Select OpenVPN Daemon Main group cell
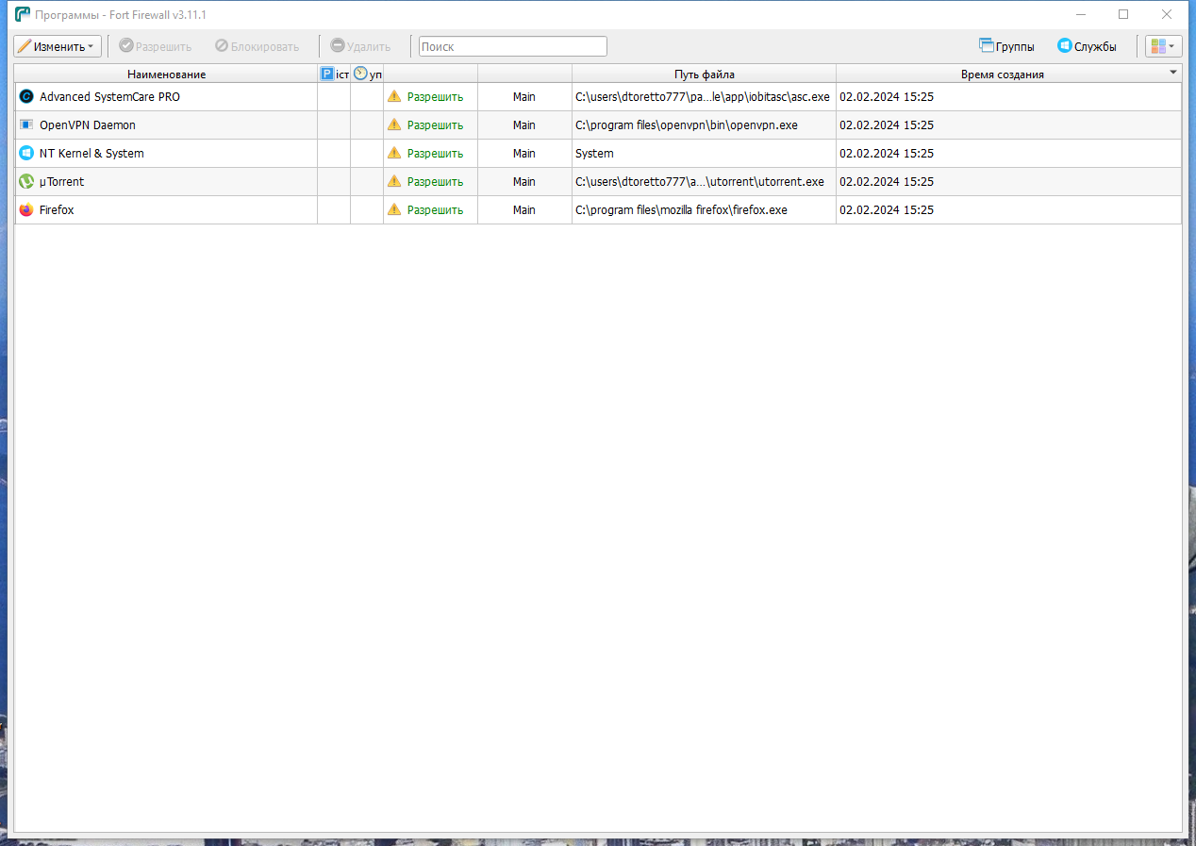1196x846 pixels. point(524,124)
